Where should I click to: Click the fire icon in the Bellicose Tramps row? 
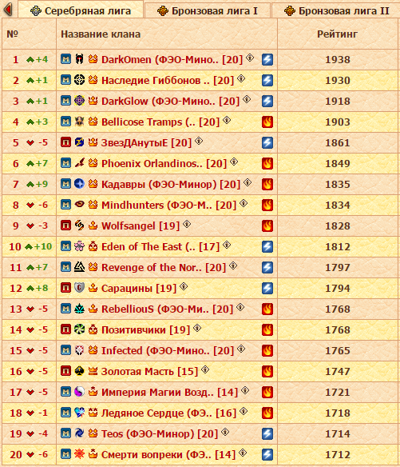pyautogui.click(x=267, y=122)
